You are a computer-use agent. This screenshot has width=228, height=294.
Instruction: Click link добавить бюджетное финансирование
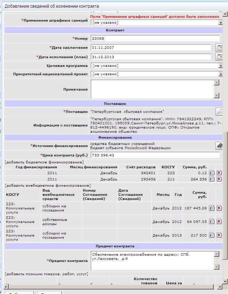tap(45, 162)
